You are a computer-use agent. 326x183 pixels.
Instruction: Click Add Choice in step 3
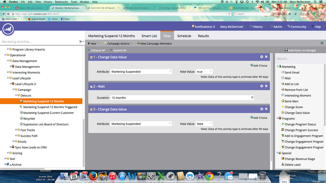(258, 118)
